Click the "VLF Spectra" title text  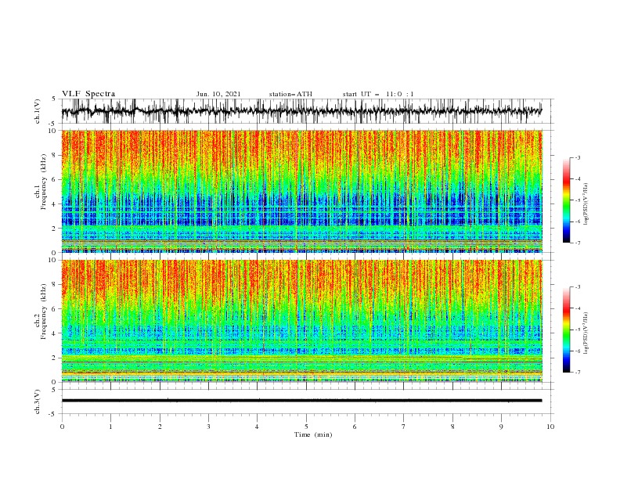(x=88, y=94)
